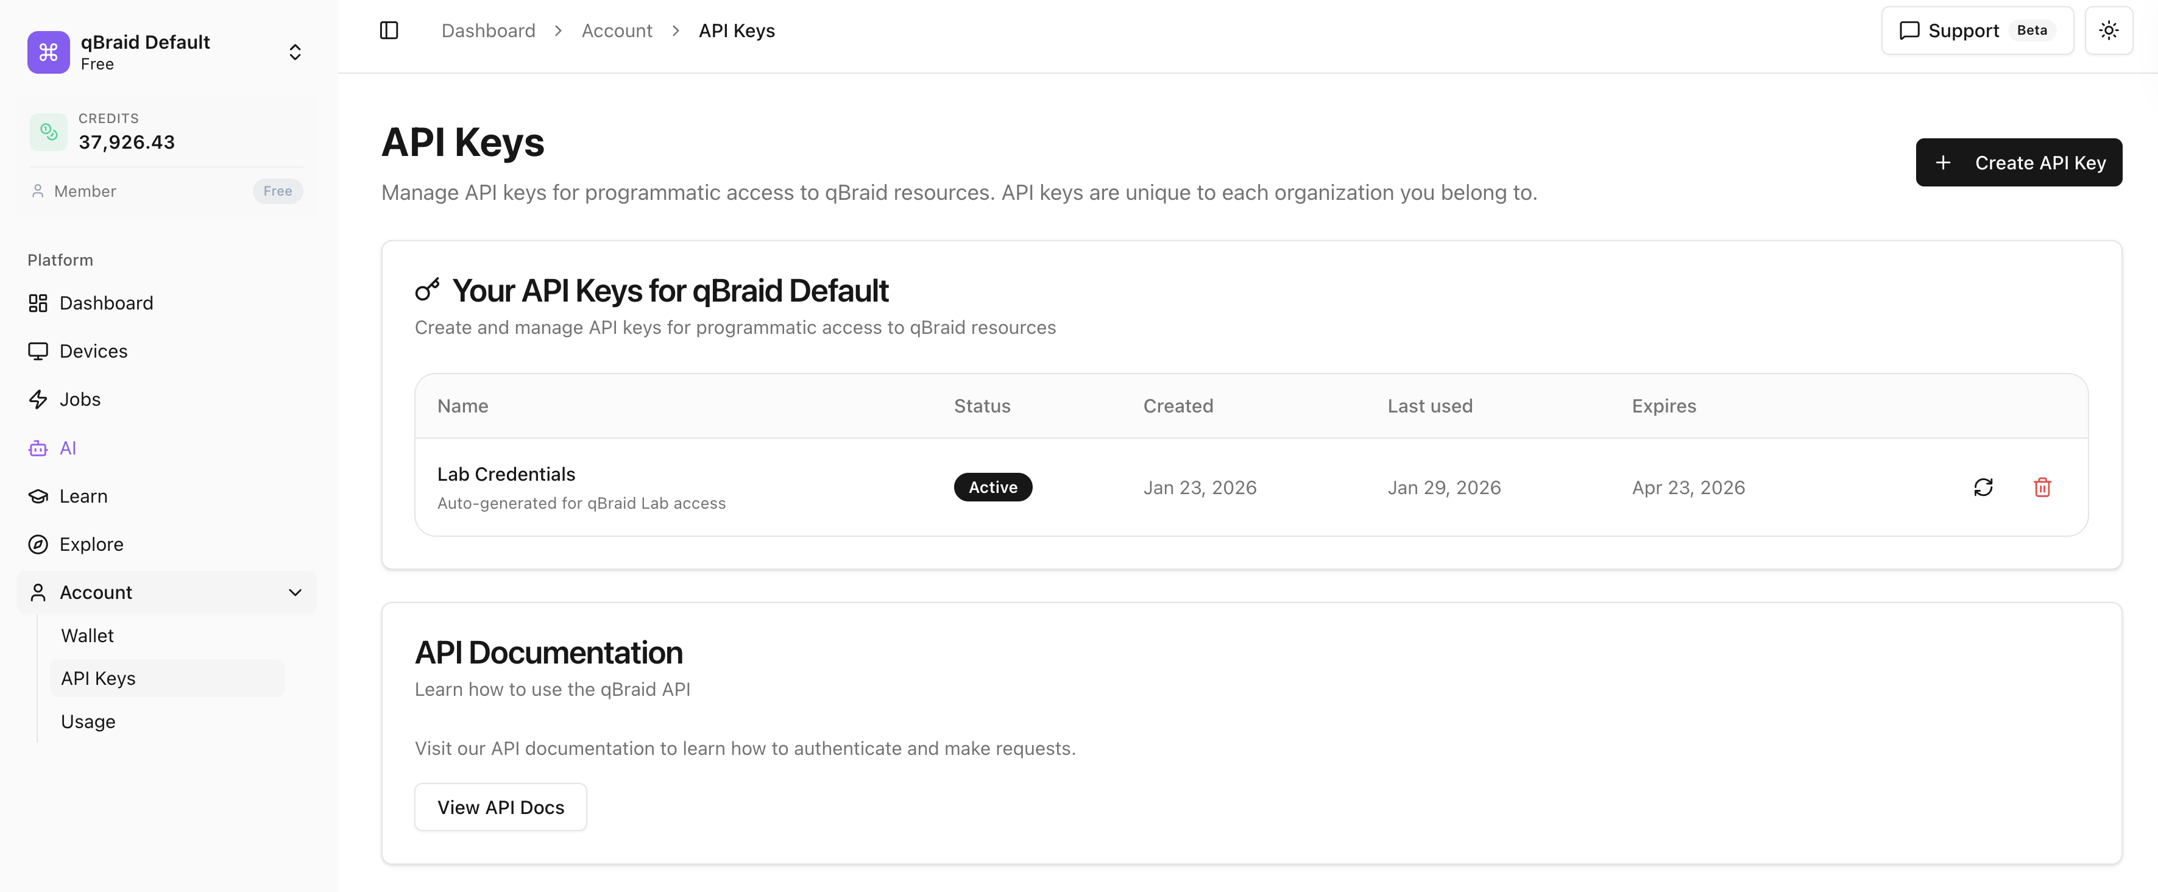
Task: Select the AI section icon
Action: (38, 448)
